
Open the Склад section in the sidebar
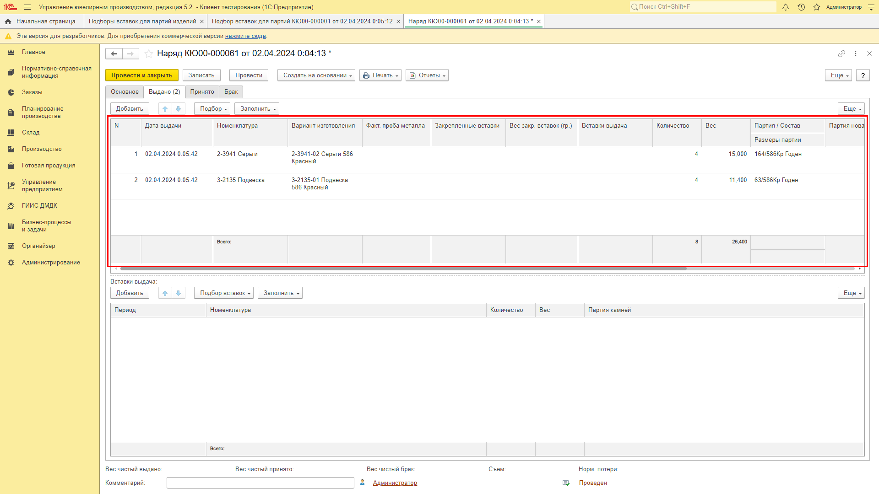click(x=31, y=133)
